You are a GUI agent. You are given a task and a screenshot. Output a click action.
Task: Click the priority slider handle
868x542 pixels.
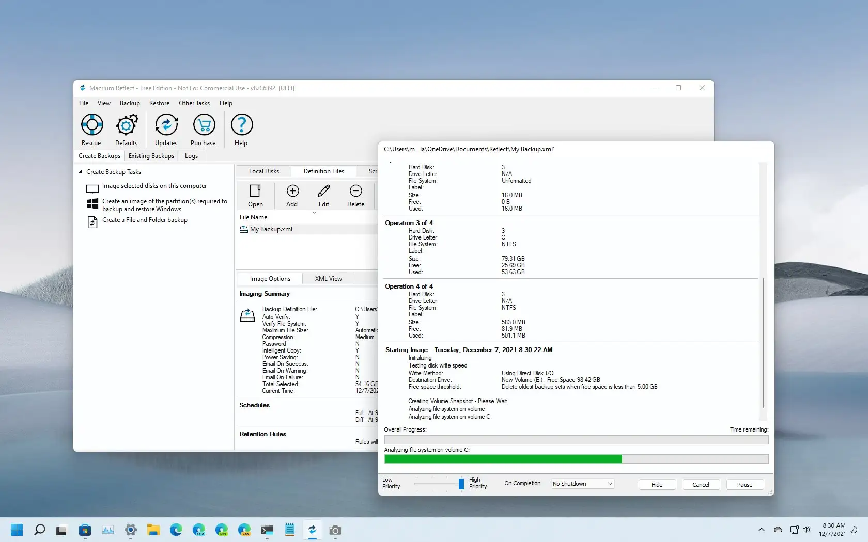[461, 484]
